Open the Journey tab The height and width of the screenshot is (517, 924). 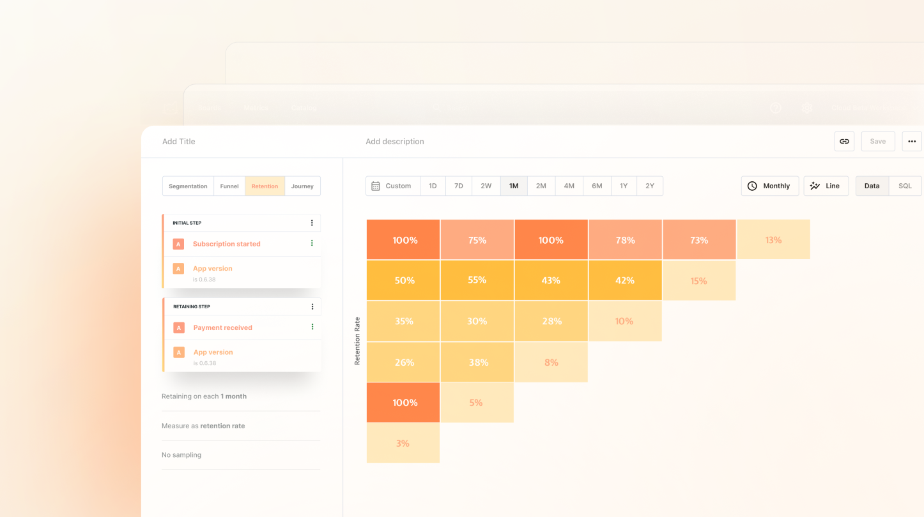(x=302, y=186)
